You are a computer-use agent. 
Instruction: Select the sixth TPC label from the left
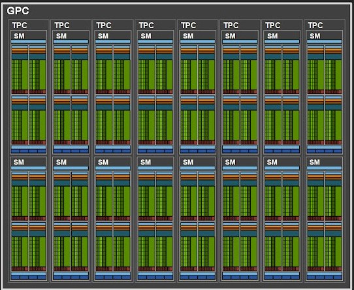pyautogui.click(x=231, y=25)
